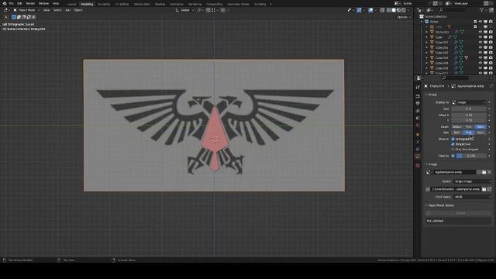Choose the set-new-selection mode icon
The height and width of the screenshot is (279, 496).
(14, 17)
